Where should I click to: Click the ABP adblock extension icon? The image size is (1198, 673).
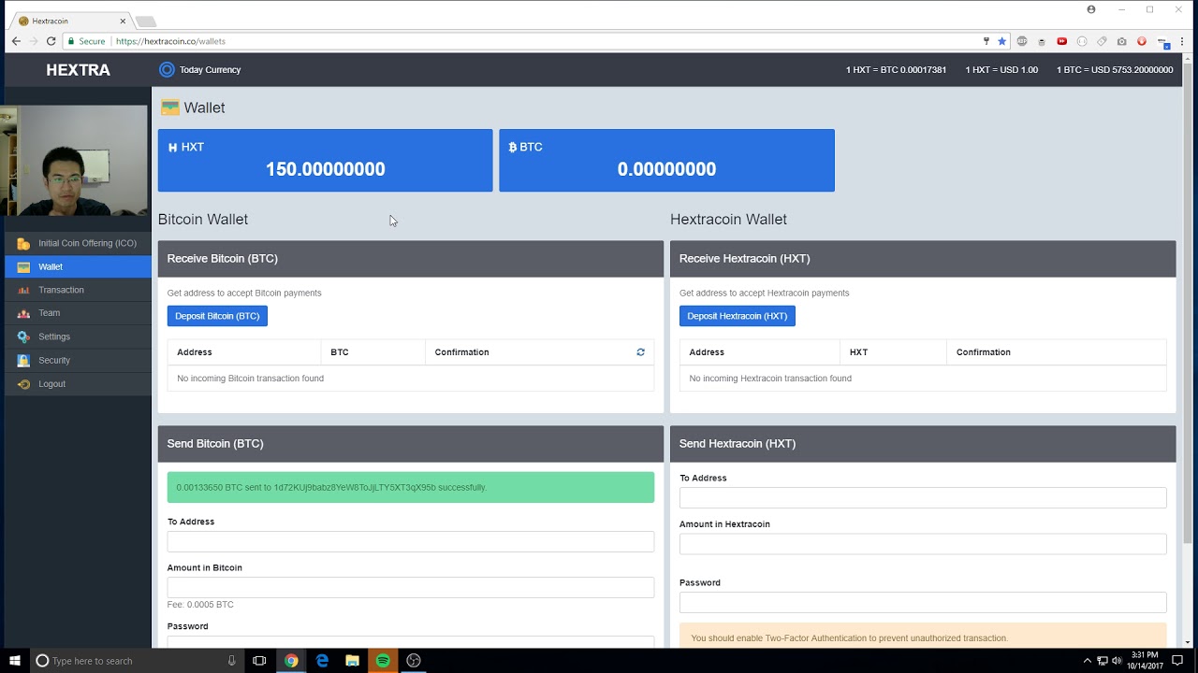coord(1022,41)
